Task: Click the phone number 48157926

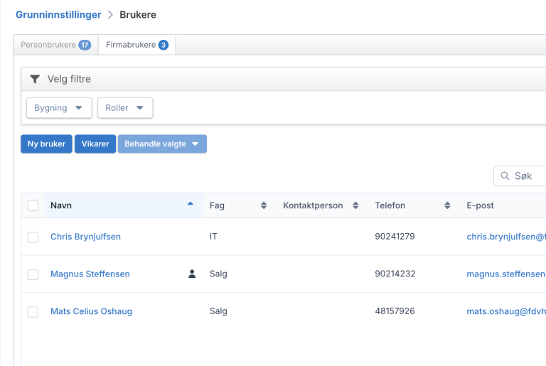Action: pyautogui.click(x=395, y=311)
